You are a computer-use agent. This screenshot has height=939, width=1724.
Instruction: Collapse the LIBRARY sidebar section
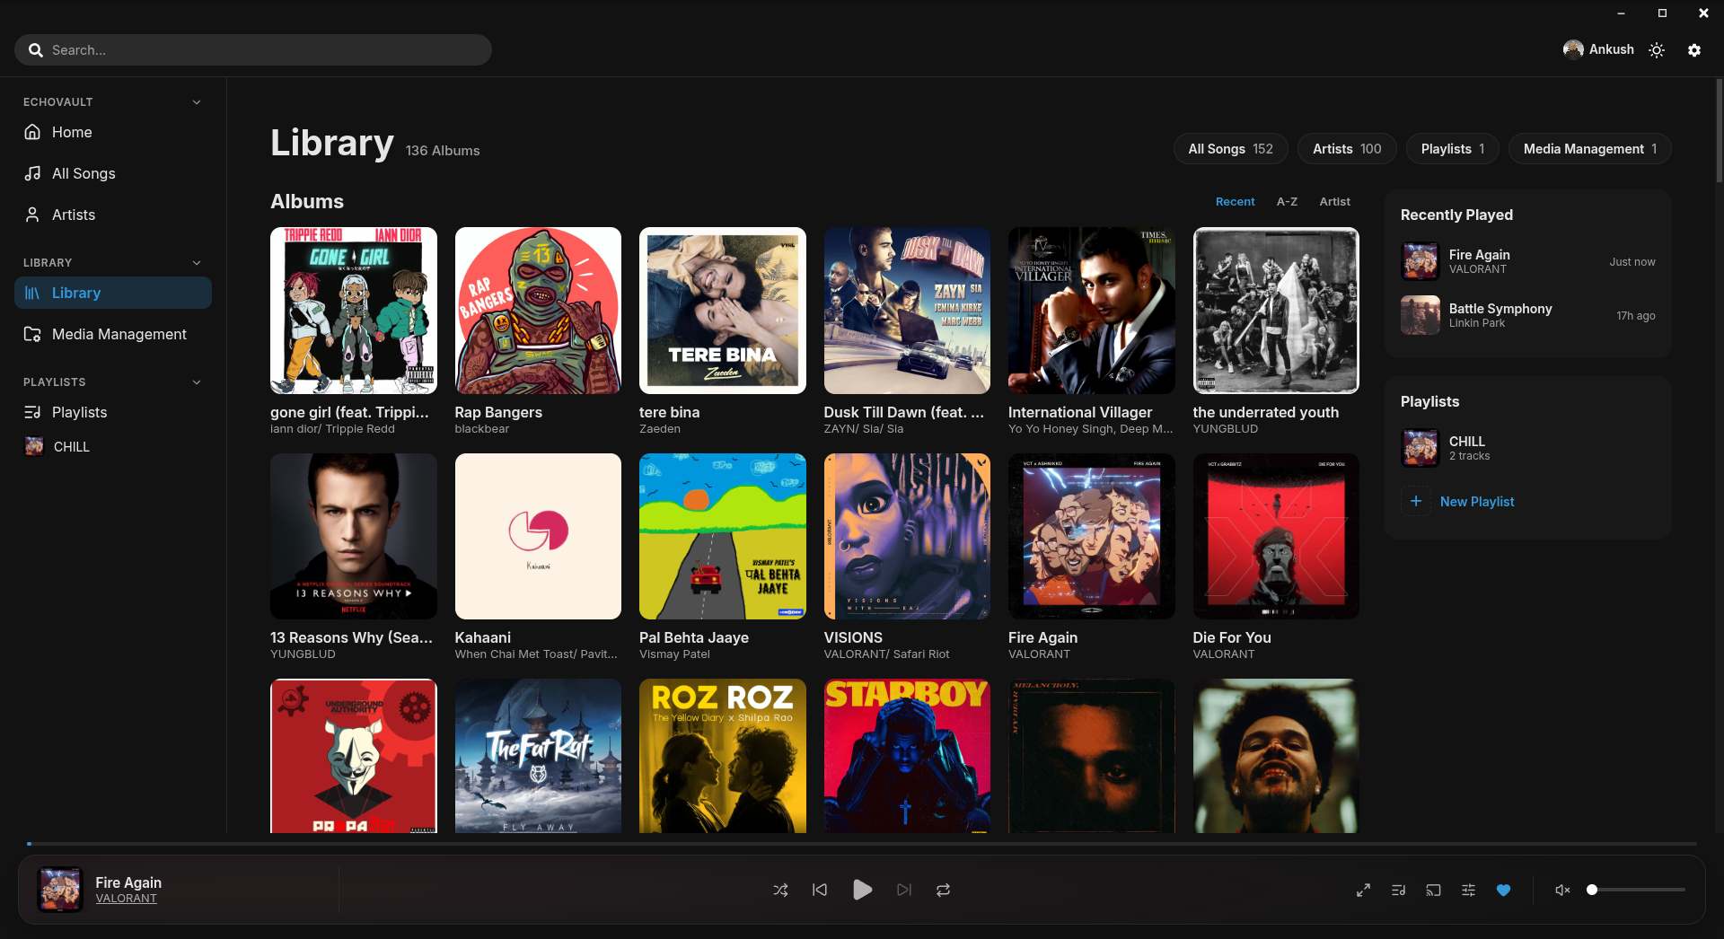pos(197,263)
